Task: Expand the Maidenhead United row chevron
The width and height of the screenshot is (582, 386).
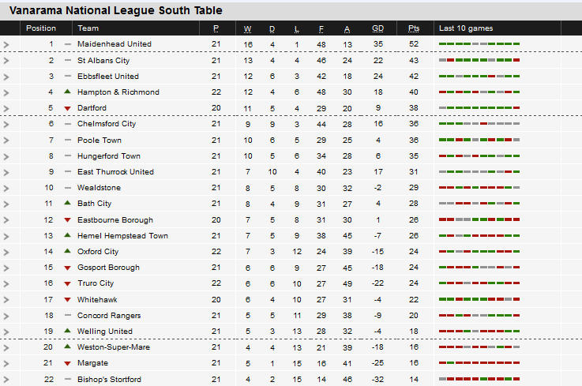Action: coord(6,45)
